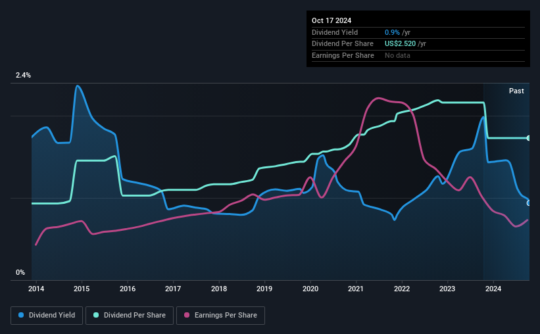Click the blue Dividend Yield legend dot
540x334 pixels.
21,315
